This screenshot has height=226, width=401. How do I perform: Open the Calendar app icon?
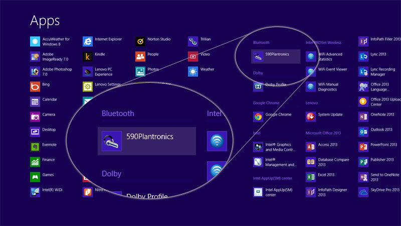pyautogui.click(x=35, y=102)
